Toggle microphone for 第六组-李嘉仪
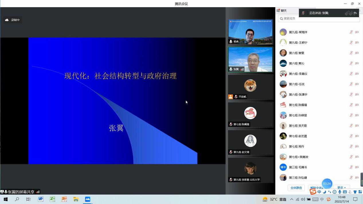The image size is (363, 204). (x=351, y=74)
